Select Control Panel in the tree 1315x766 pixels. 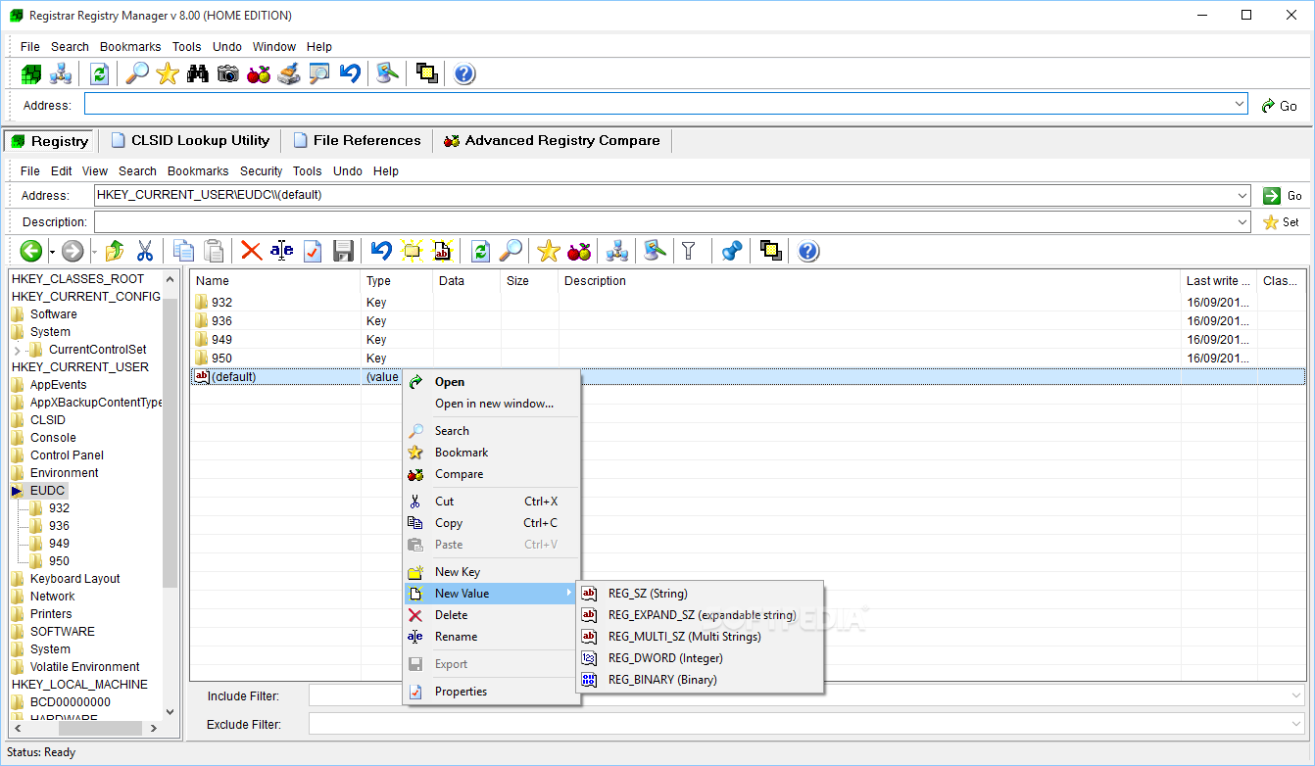(x=67, y=455)
